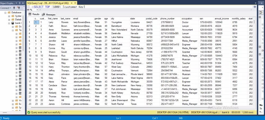
Task: Expand the Database Snapshots folder node
Action: tap(9, 20)
